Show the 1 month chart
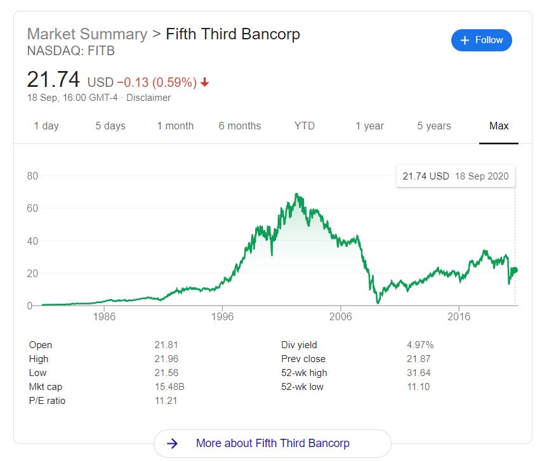This screenshot has height=461, width=549. coord(175,126)
